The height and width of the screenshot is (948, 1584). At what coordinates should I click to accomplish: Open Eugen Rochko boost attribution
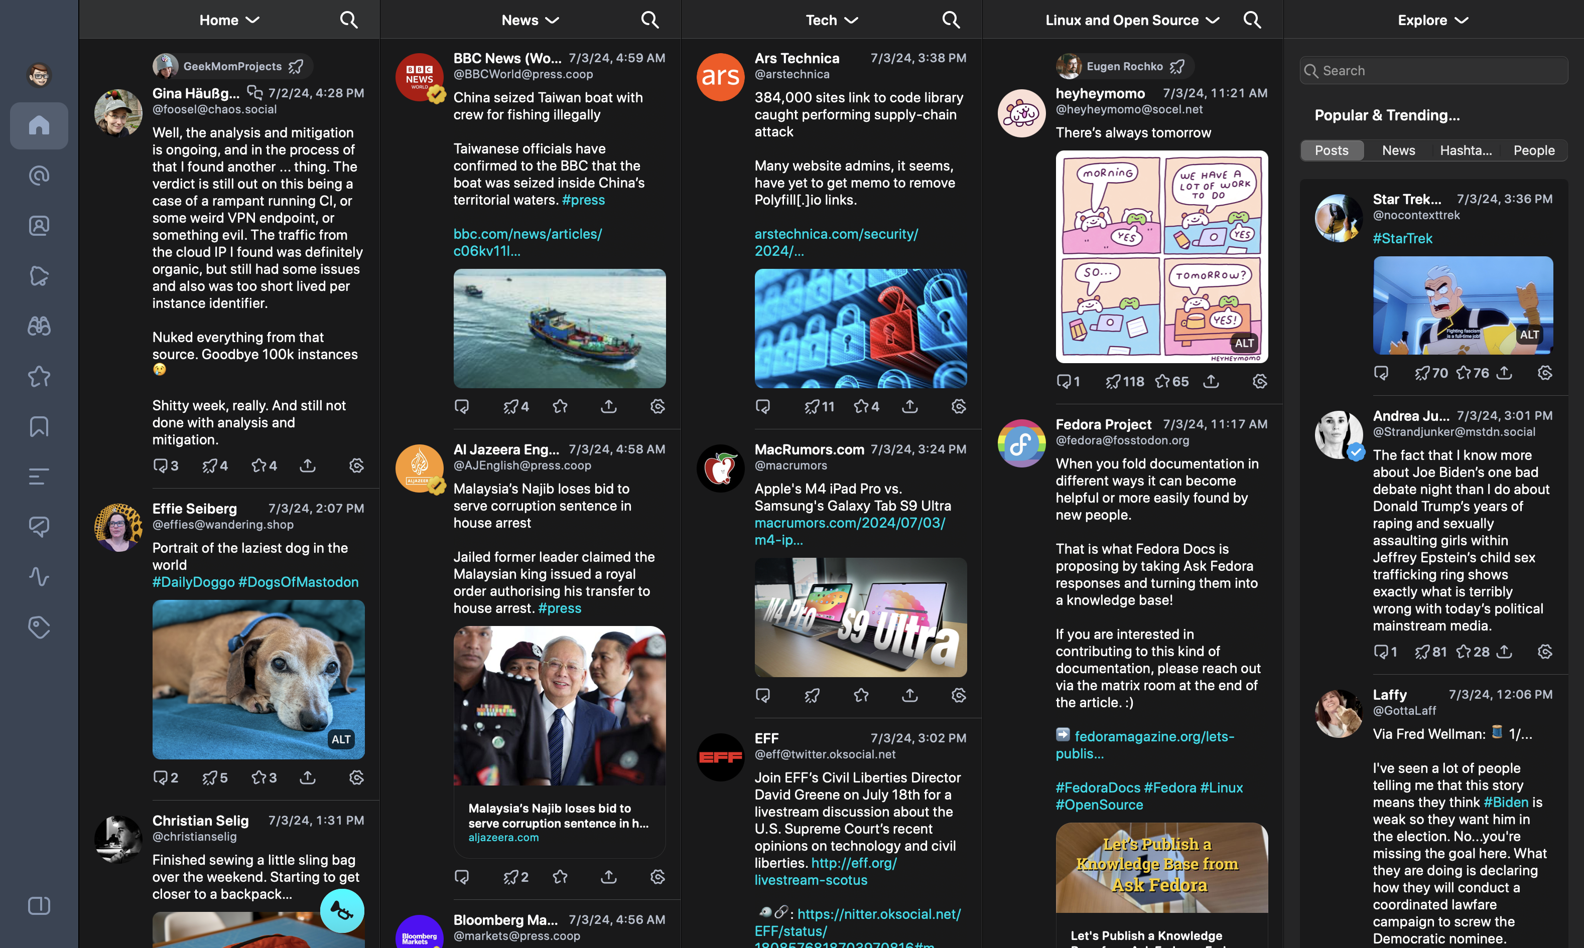pos(1124,66)
